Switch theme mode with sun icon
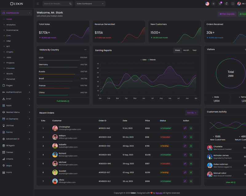Image resolution: width=246 pixels, height=196 pixels. pyautogui.click(x=213, y=4)
